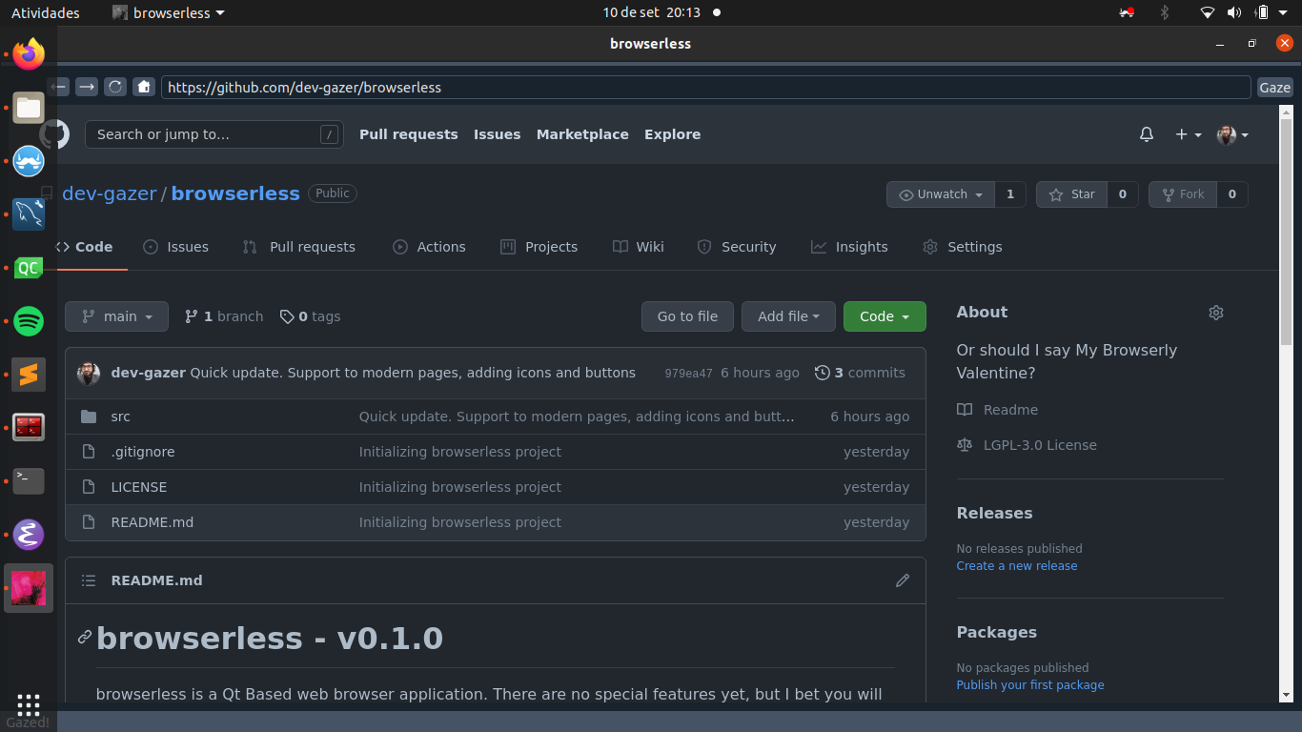This screenshot has width=1302, height=732.
Task: Open Emacs from the dock
Action: click(29, 535)
